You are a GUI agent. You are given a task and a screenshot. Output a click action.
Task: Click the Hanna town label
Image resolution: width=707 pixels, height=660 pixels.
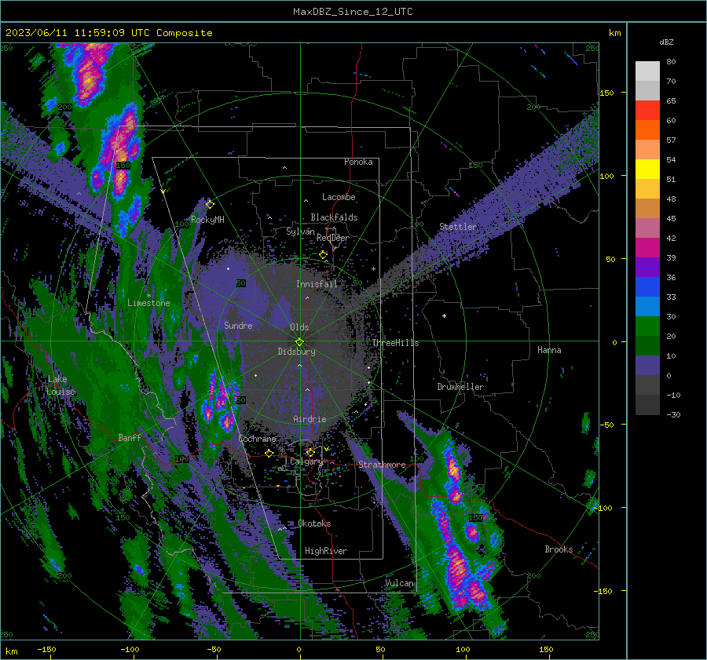549,350
